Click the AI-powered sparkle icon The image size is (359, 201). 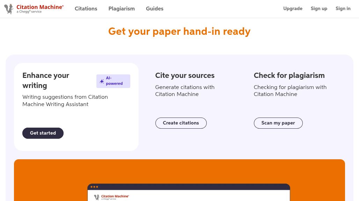[102, 81]
